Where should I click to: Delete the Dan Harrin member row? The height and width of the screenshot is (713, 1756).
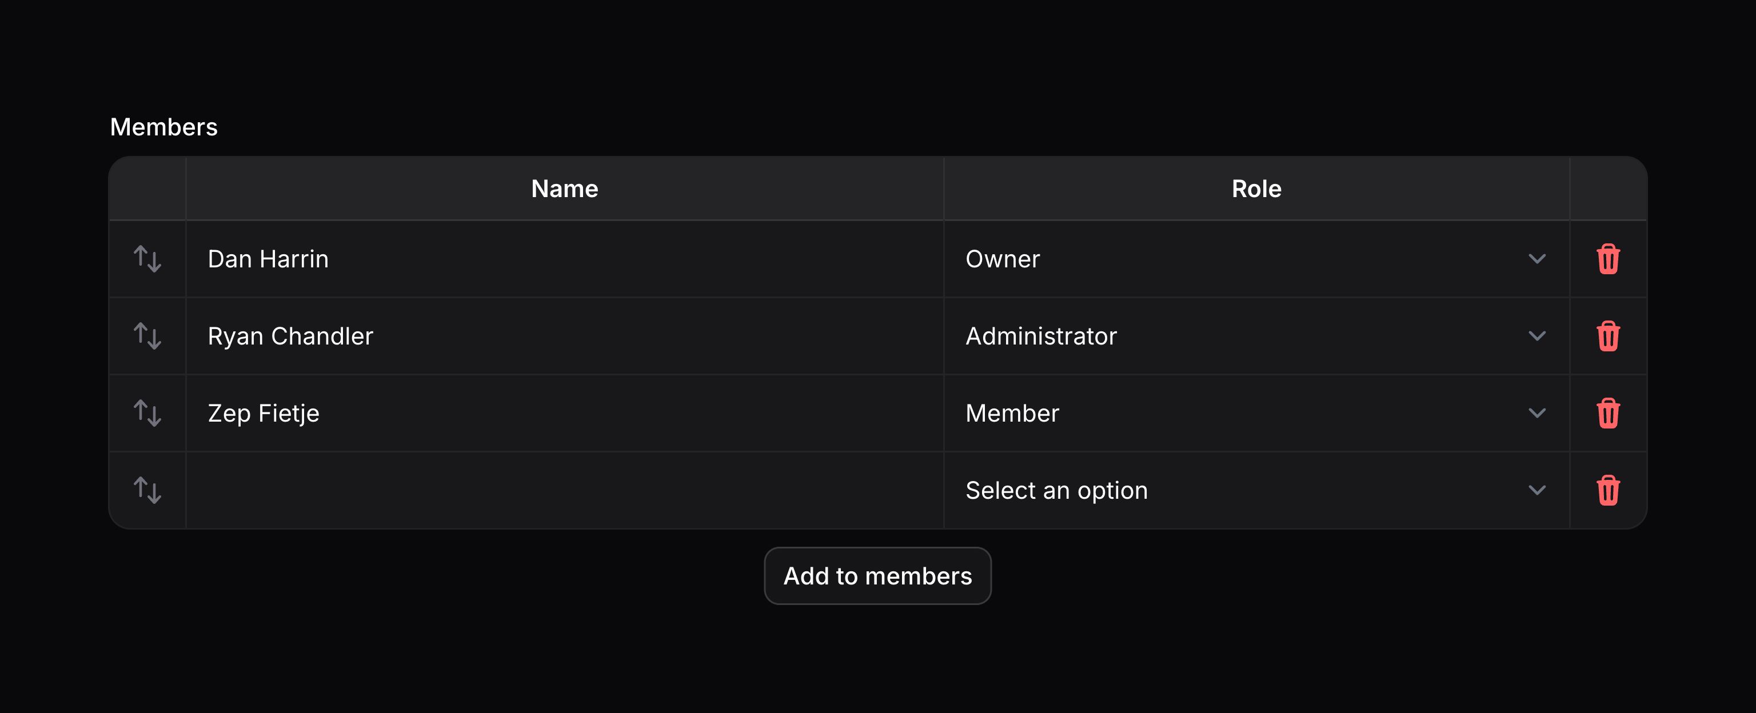tap(1607, 259)
